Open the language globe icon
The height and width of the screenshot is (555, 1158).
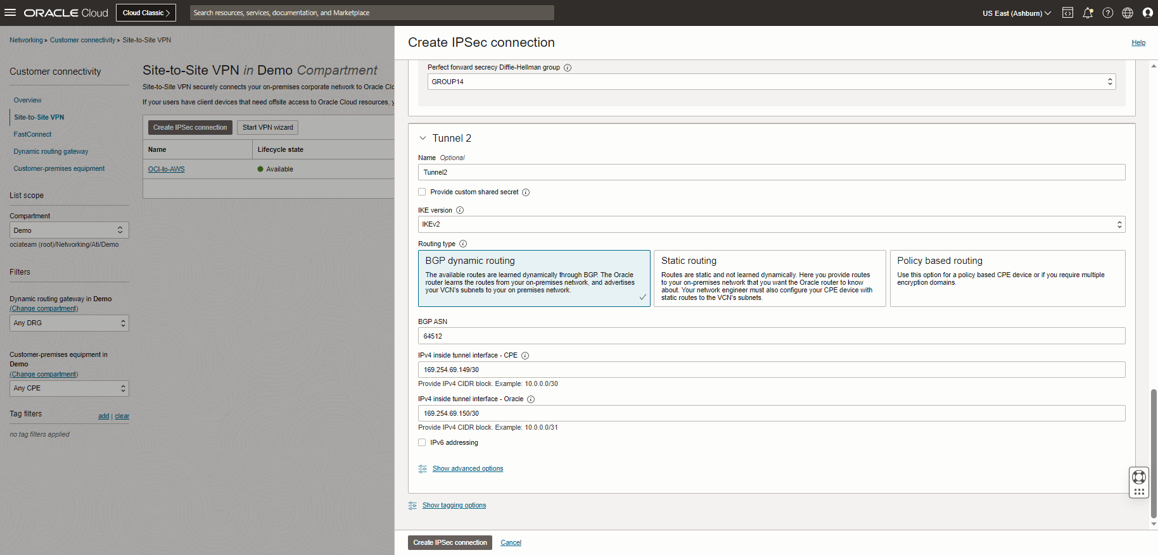[1128, 13]
